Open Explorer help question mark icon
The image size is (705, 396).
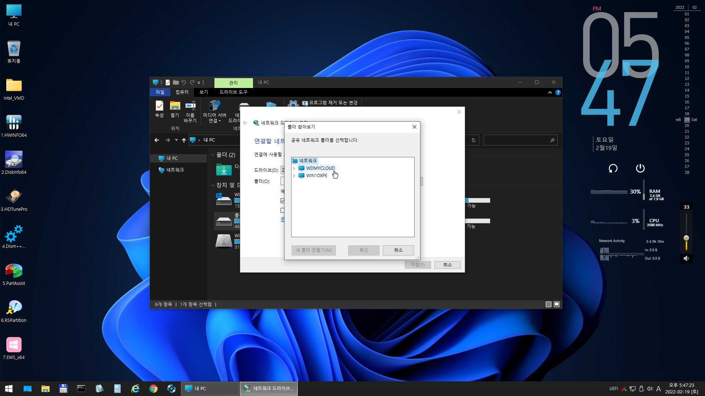tap(558, 92)
